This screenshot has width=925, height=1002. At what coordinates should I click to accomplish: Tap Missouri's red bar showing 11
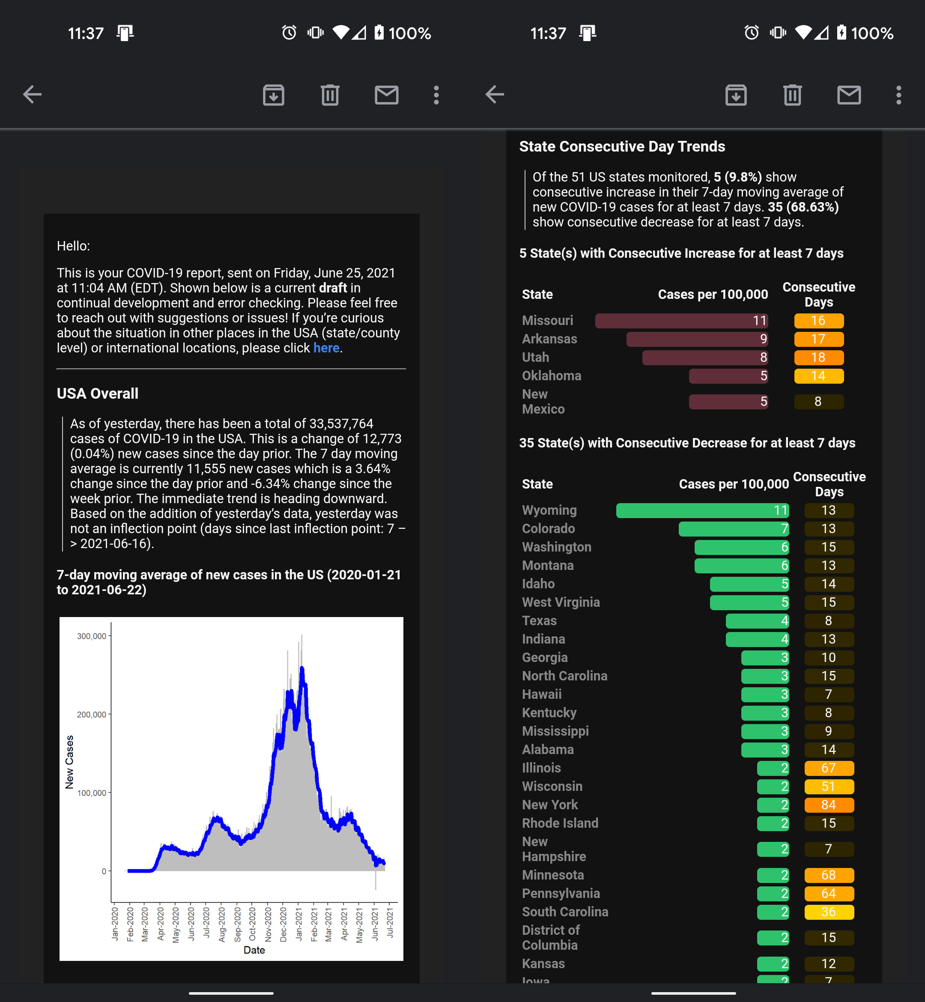pos(682,321)
